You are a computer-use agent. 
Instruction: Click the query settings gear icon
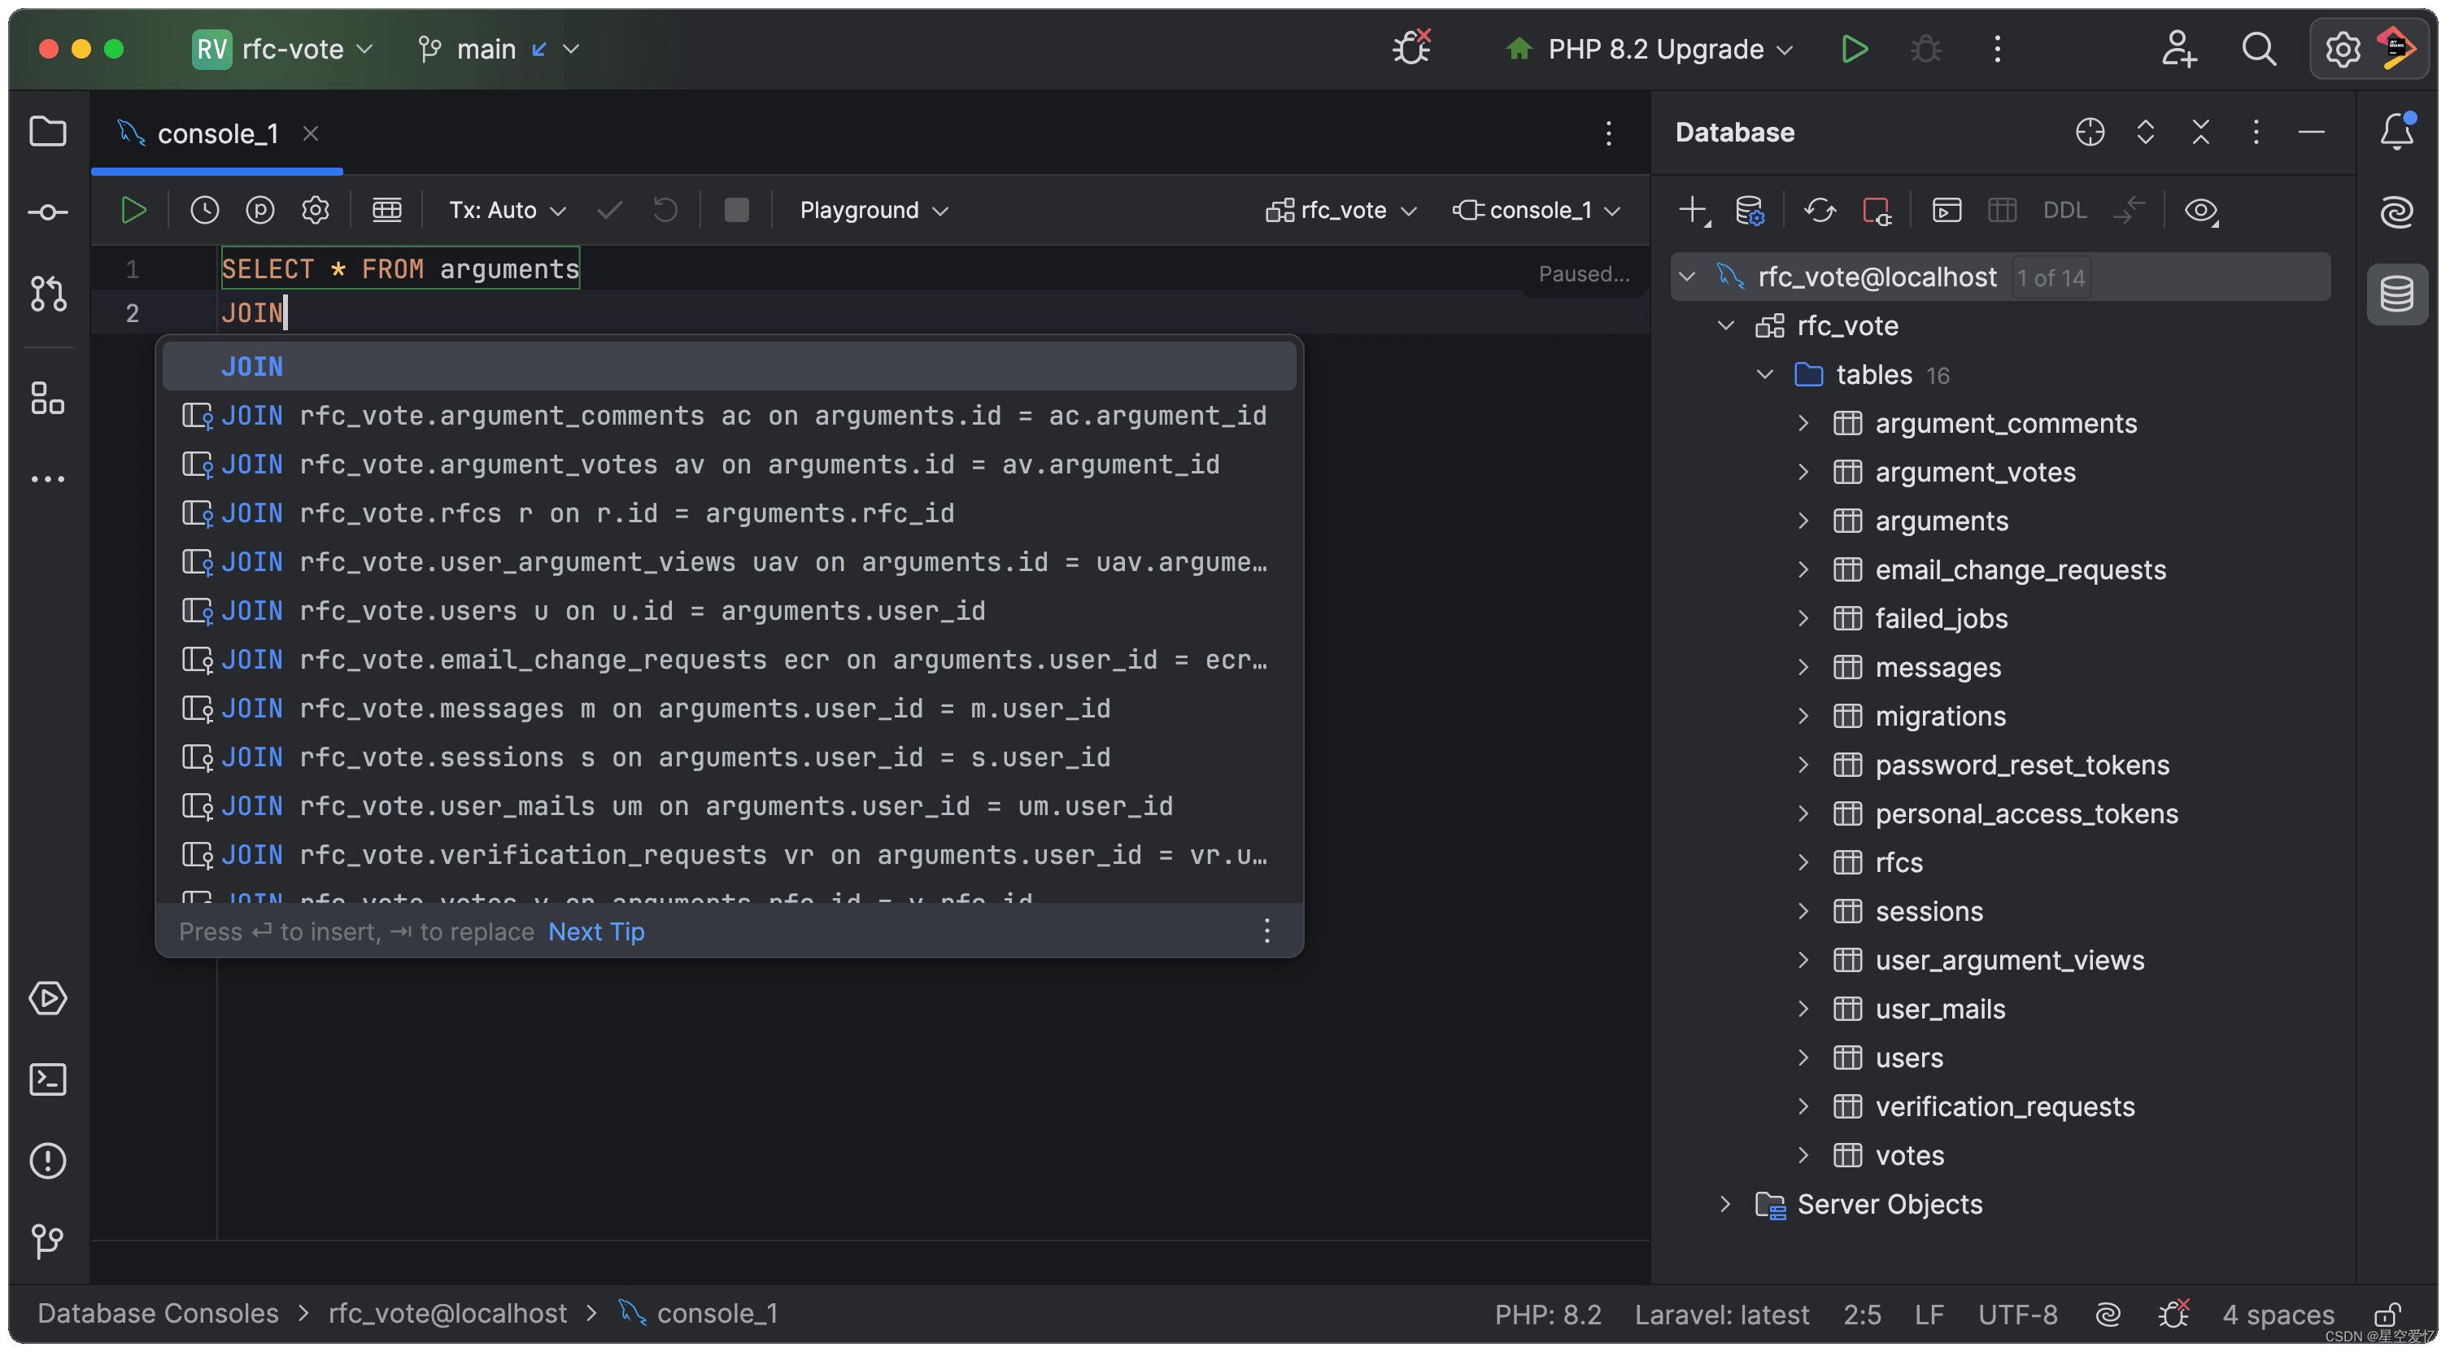point(316,208)
